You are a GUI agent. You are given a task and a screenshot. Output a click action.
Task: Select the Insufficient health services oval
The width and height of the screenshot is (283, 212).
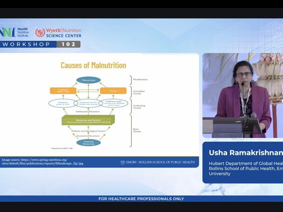113,103
